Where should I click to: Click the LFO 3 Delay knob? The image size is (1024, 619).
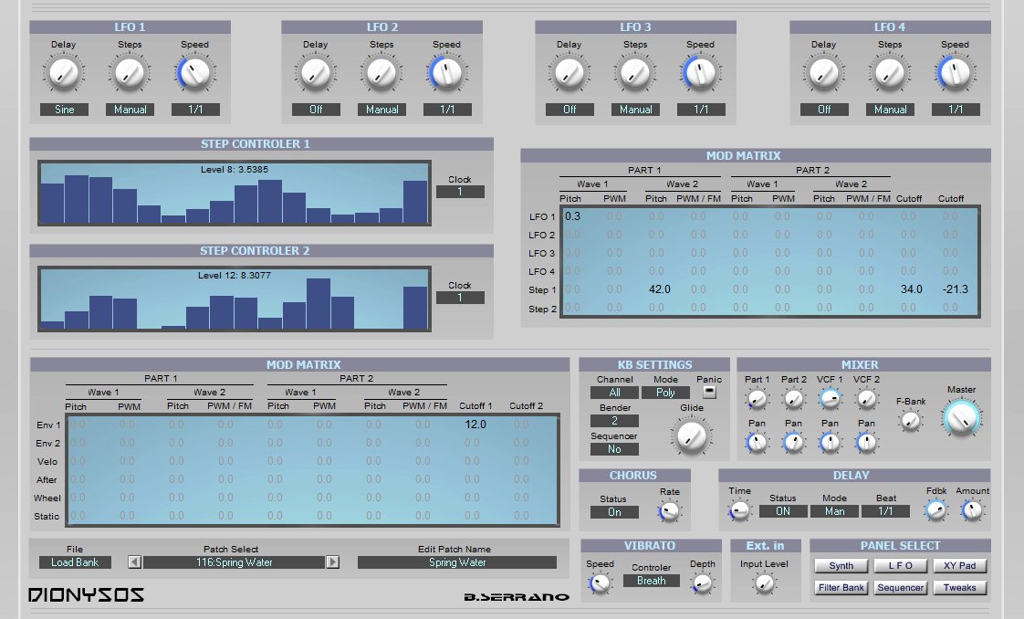click(569, 74)
